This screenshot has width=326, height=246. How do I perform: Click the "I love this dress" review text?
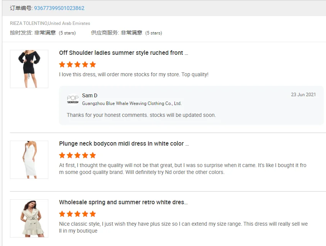pos(133,74)
